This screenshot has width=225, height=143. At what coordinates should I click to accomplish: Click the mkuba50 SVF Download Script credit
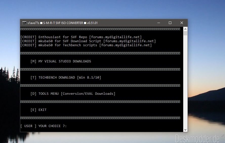point(88,41)
